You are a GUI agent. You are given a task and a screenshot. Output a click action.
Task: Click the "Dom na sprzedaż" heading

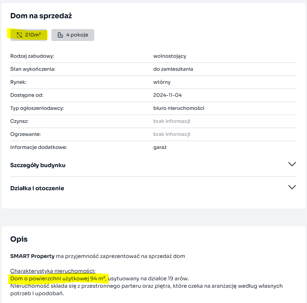(41, 16)
